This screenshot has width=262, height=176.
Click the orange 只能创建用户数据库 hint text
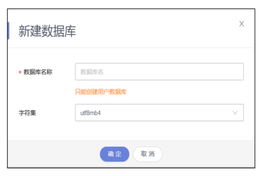[x=101, y=92]
